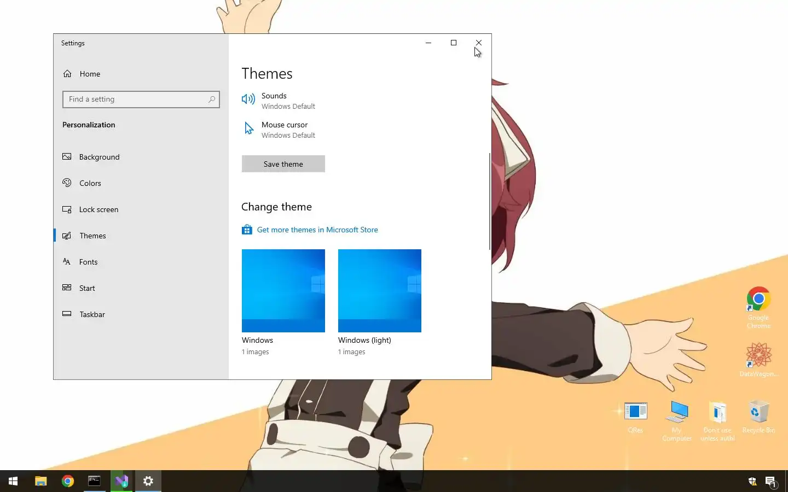Screen dimensions: 788x492
Task: Open Windows Security tray icon
Action: (x=752, y=481)
